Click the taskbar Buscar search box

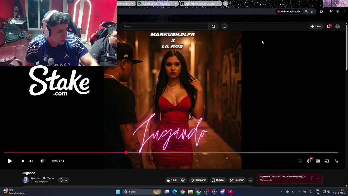tap(142, 192)
